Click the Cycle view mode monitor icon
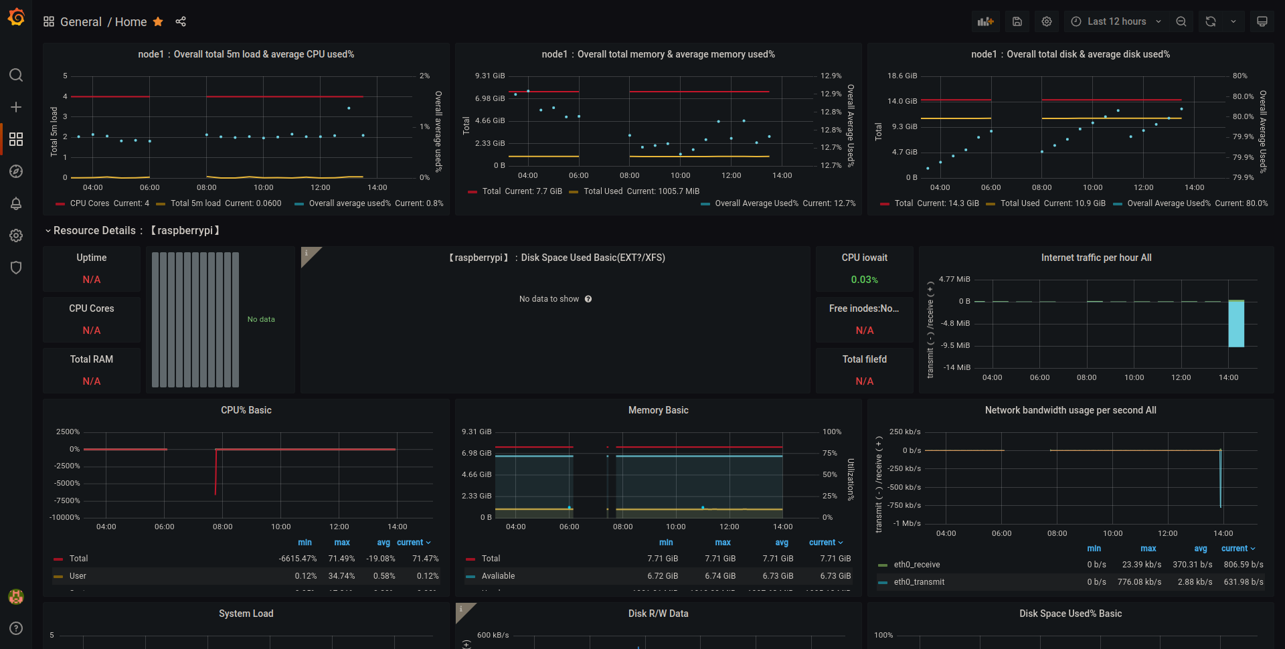Screen dimensions: 1285x649 pos(1262,21)
